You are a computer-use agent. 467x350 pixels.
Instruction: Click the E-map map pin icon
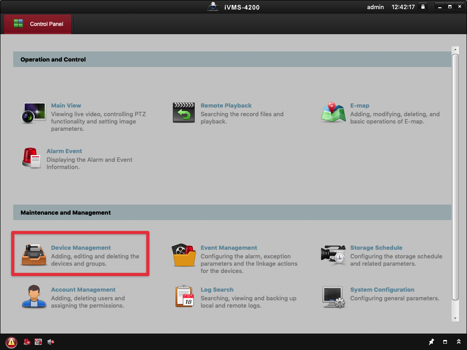(x=333, y=113)
